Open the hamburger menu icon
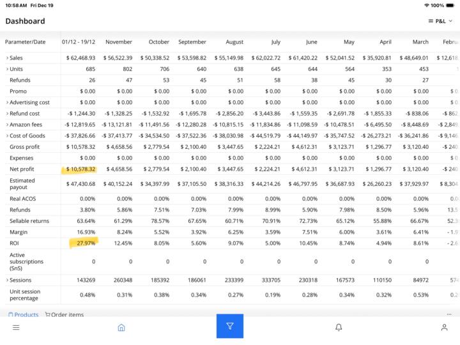Image resolution: width=460 pixels, height=345 pixels. [16, 327]
